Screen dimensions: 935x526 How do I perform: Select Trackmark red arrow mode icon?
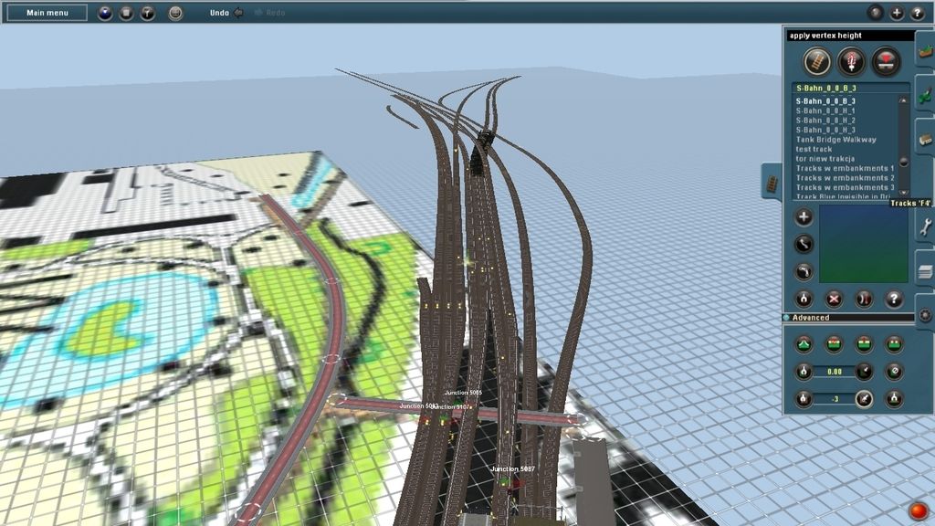point(886,61)
